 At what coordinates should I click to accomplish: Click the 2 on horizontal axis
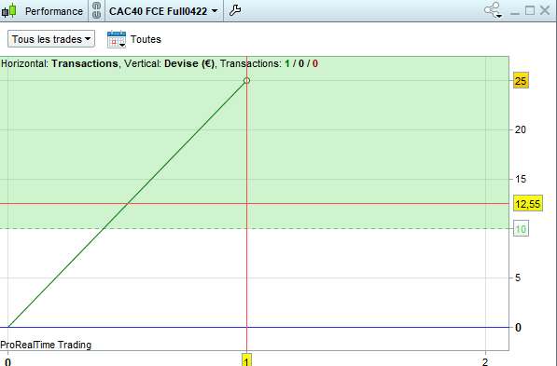[x=485, y=361]
